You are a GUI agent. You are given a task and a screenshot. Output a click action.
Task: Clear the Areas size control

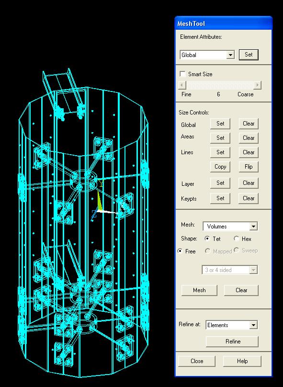[249, 138]
